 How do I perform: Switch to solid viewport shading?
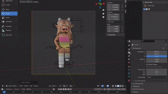point(118,86)
